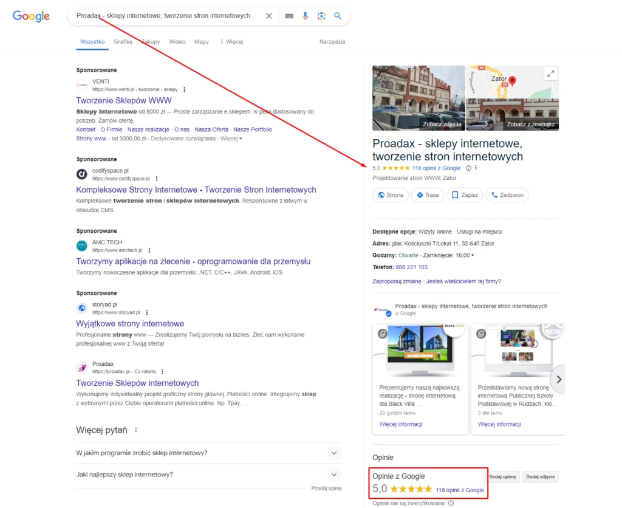Click the magnifier search icon
This screenshot has height=508, width=622.
pyautogui.click(x=338, y=16)
